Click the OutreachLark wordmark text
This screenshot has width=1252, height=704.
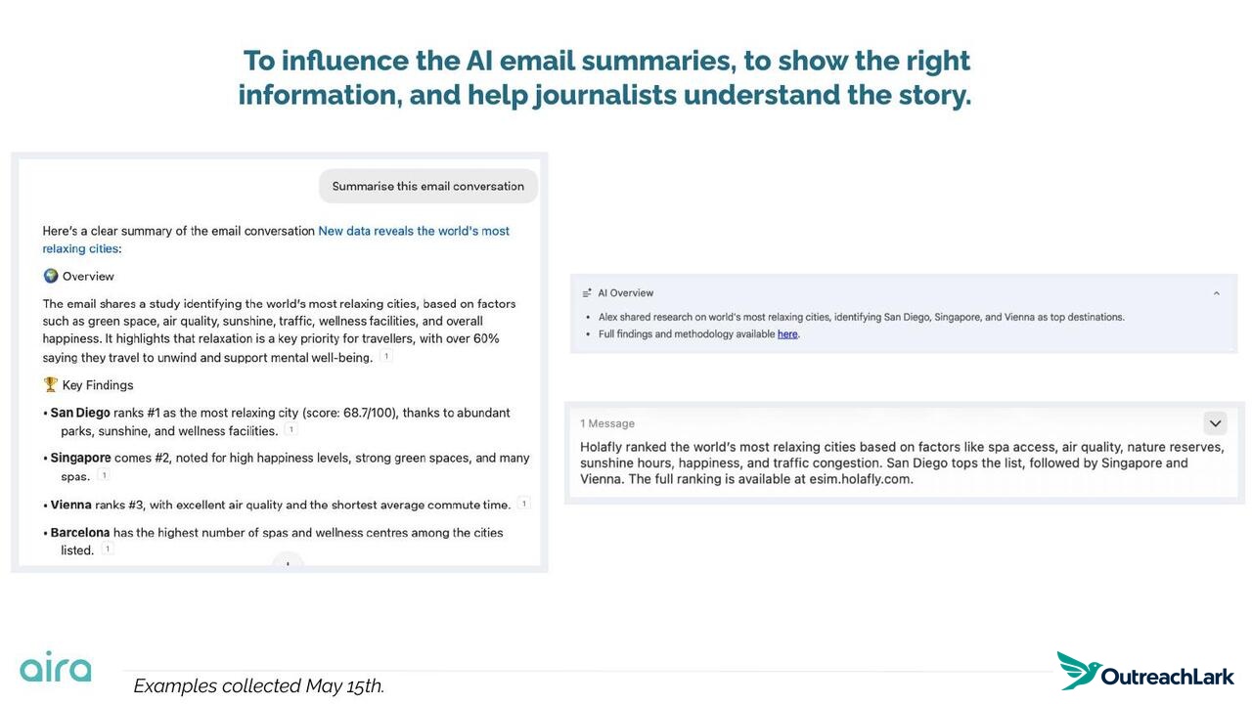[x=1168, y=677]
